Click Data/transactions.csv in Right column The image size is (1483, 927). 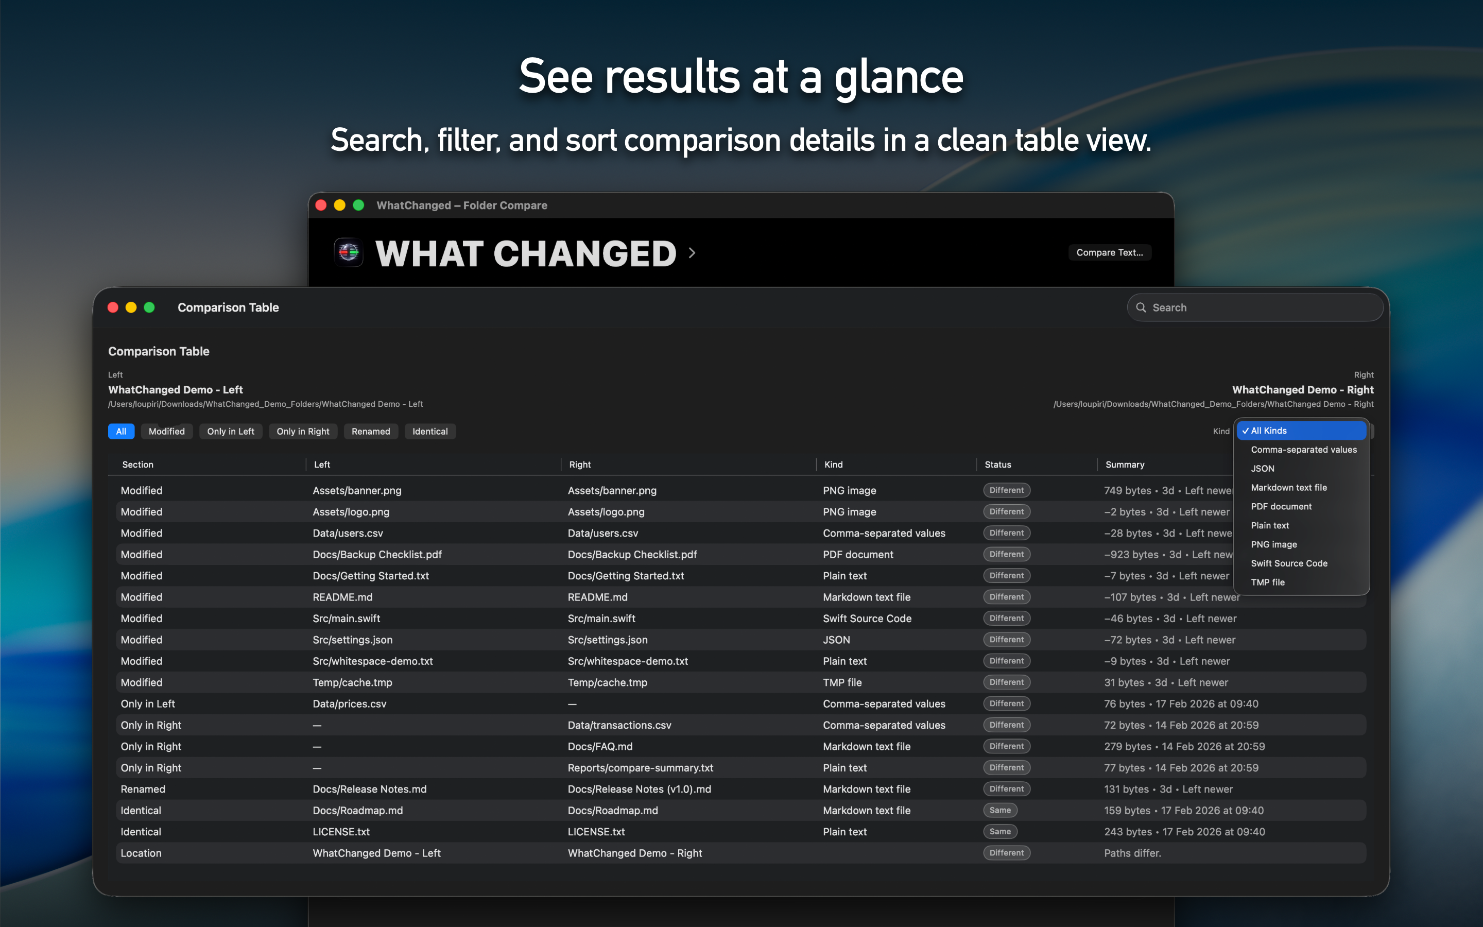coord(619,725)
